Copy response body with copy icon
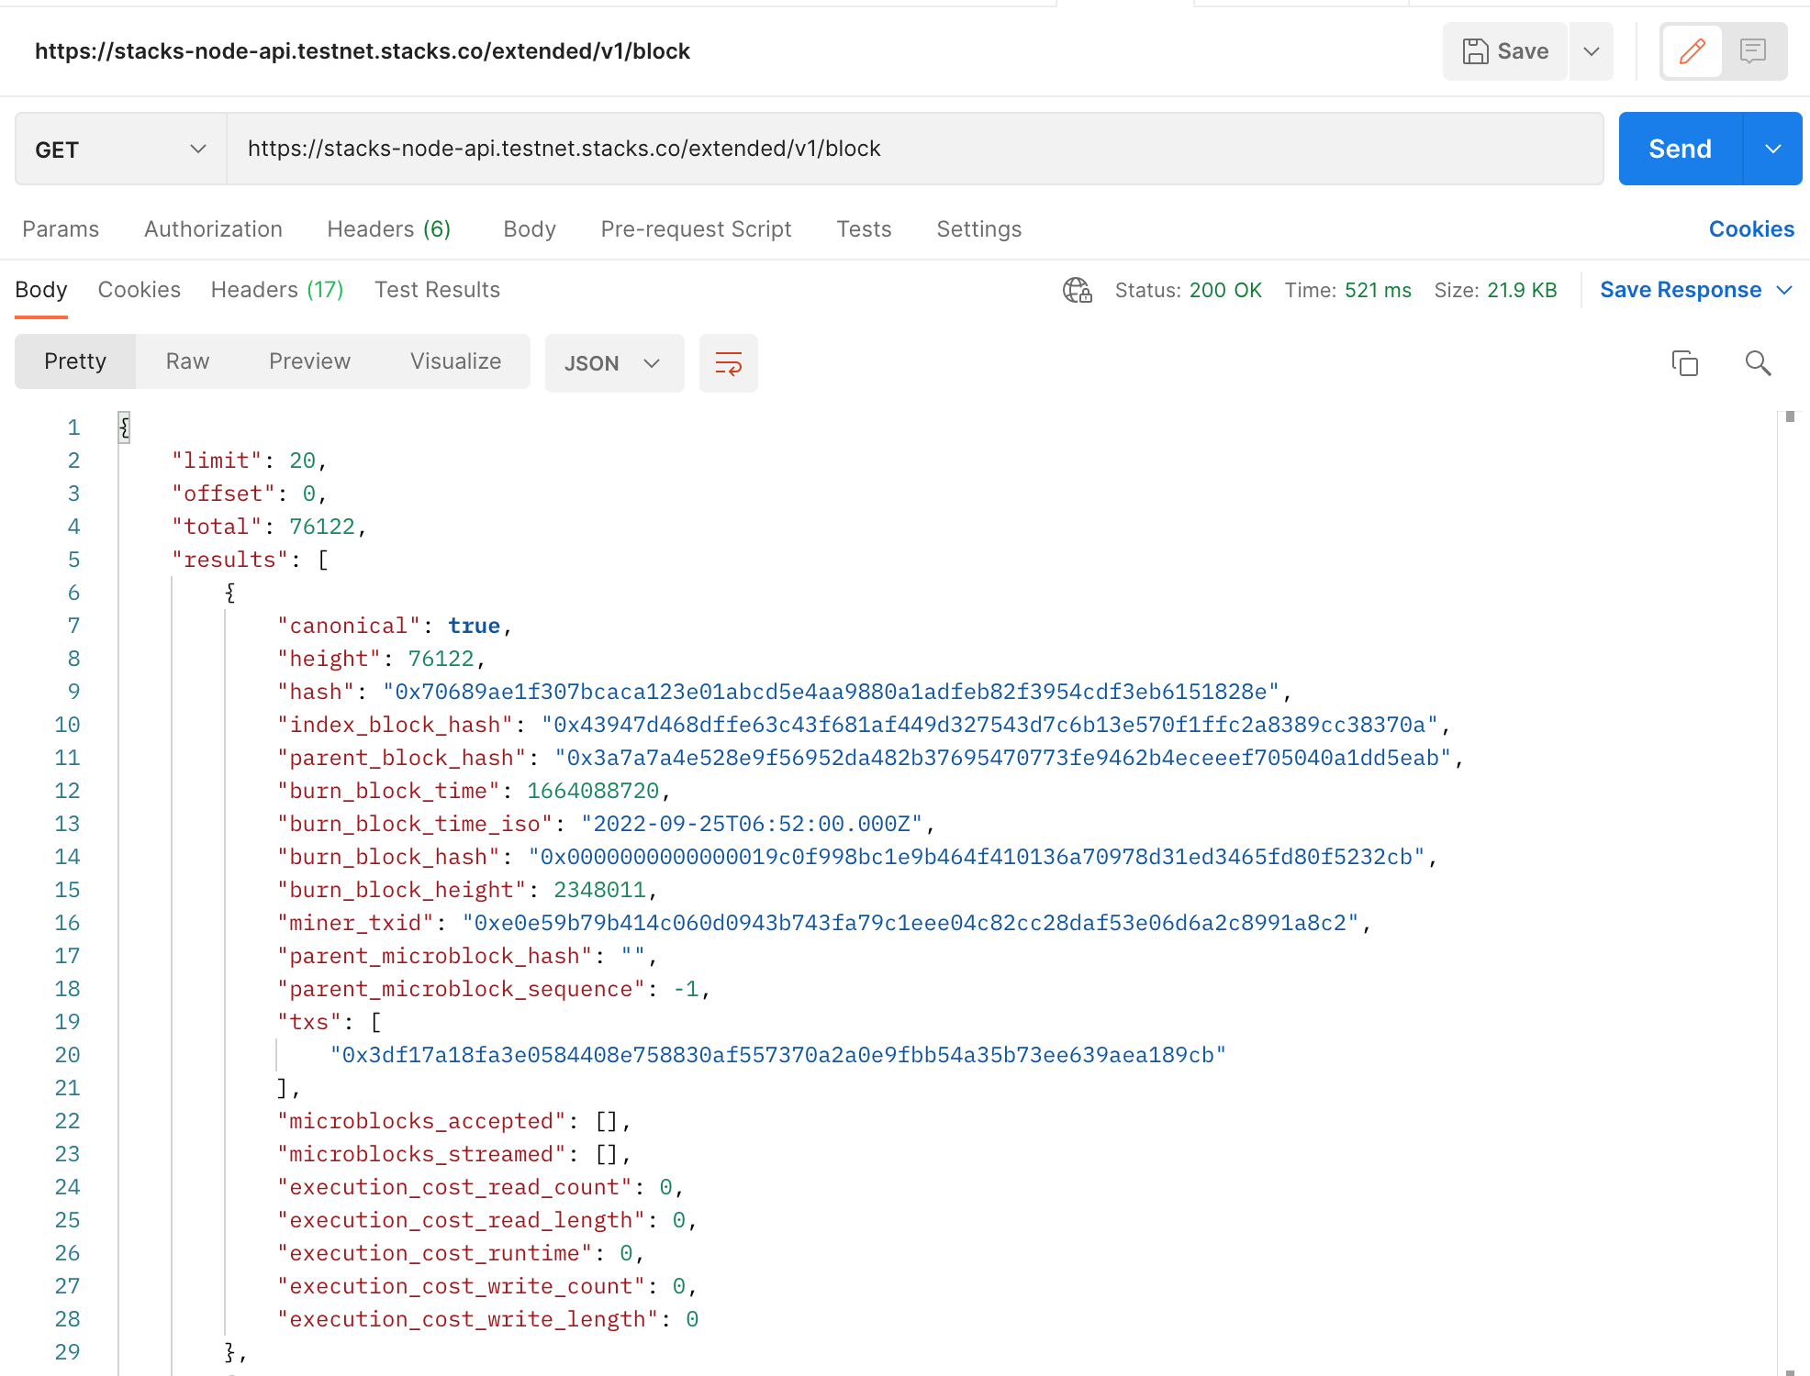Screen dimensions: 1810x1376 click(1684, 363)
